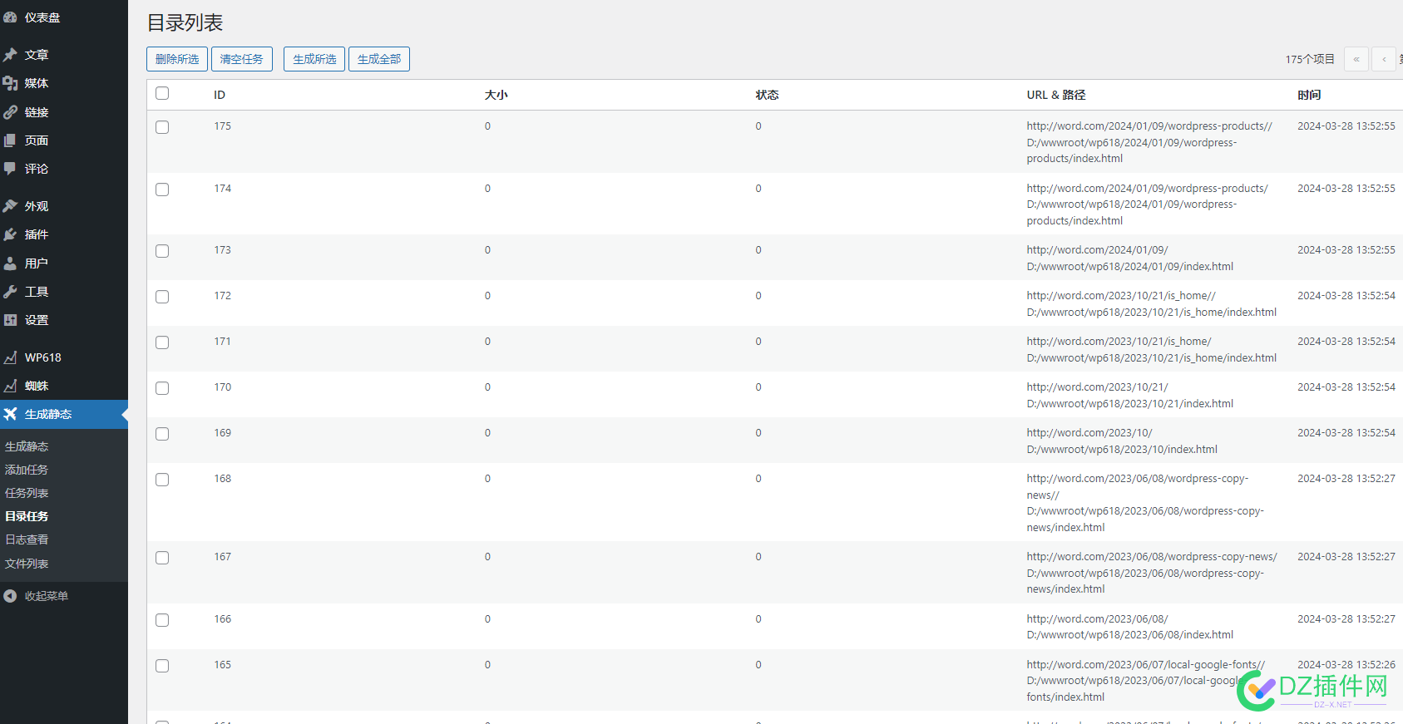Image resolution: width=1403 pixels, height=724 pixels.
Task: Open the 任务列表 submenu item
Action: click(27, 493)
